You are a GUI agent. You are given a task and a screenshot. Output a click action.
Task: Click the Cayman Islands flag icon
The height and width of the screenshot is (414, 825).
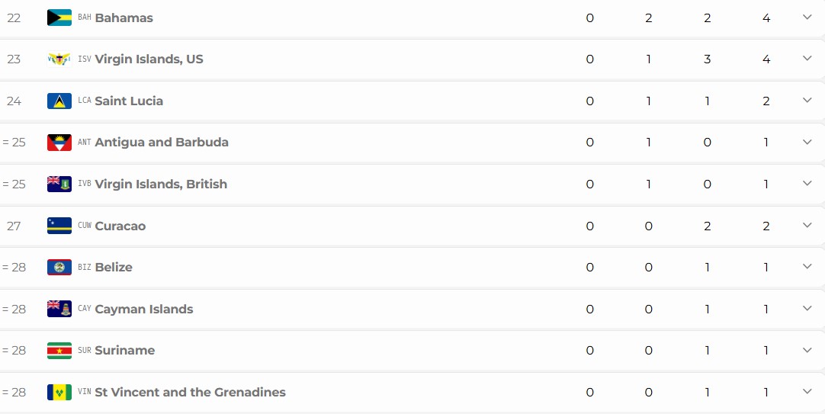[59, 309]
